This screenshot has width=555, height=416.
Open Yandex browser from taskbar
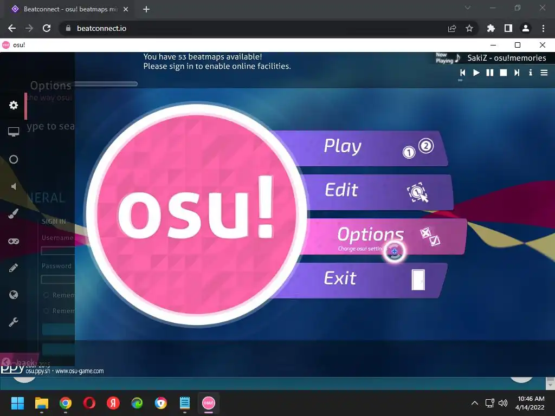coord(113,403)
